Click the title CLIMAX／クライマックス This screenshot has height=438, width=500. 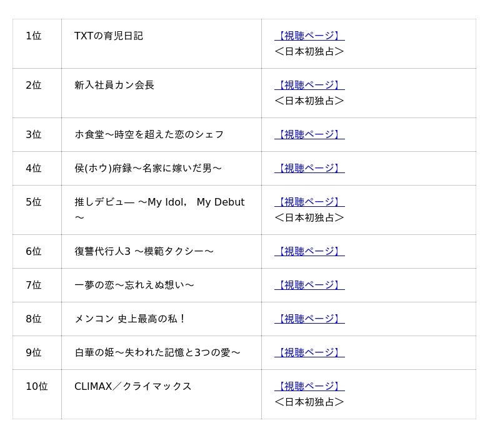click(x=132, y=386)
